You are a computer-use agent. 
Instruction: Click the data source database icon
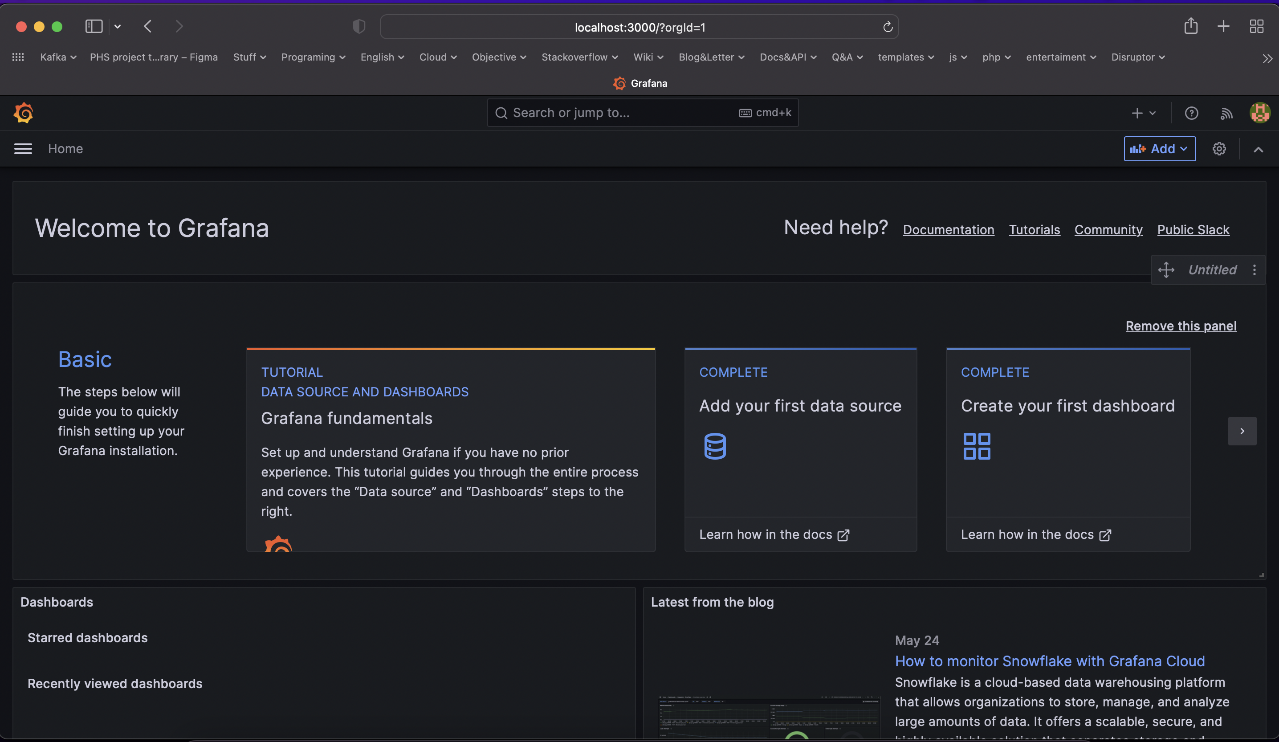(x=715, y=446)
